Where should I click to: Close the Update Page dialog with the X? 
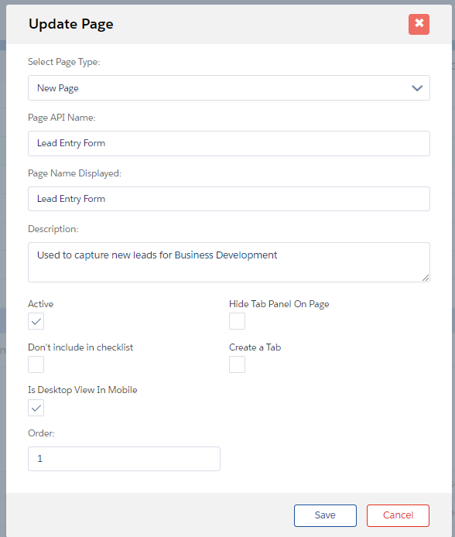pos(419,24)
